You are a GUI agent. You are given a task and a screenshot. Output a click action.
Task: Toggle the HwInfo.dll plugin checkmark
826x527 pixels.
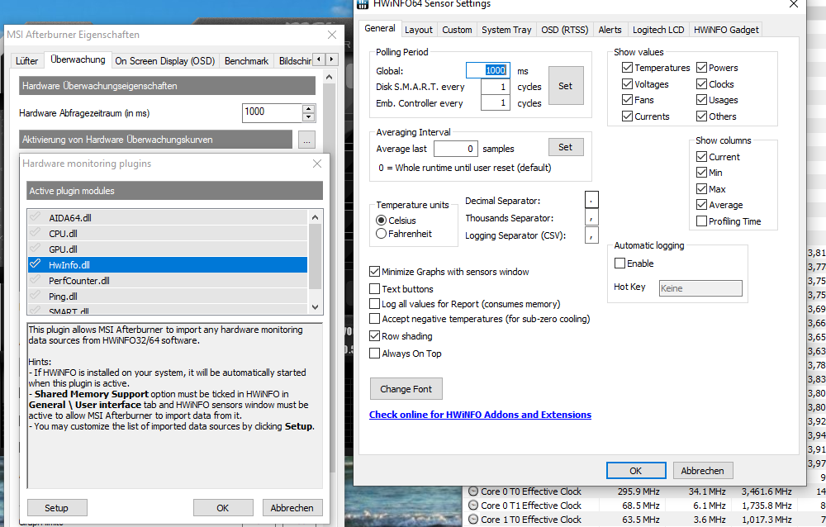coord(36,264)
